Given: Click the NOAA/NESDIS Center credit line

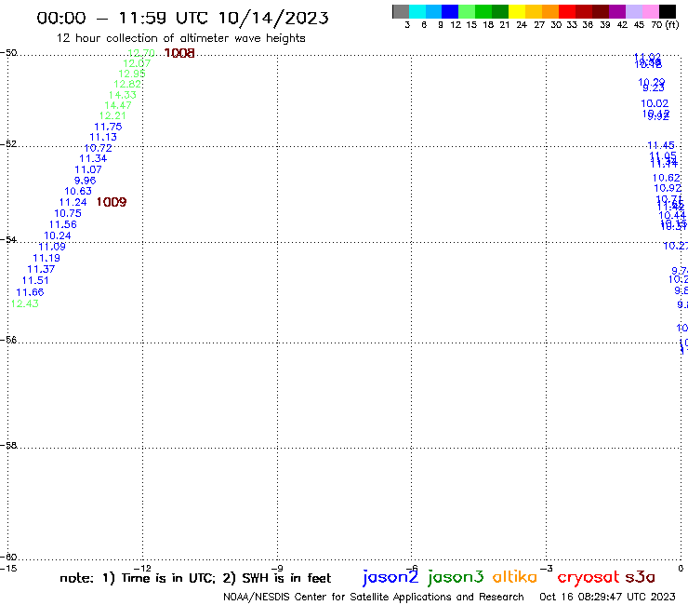Looking at the screenshot, I should [374, 598].
